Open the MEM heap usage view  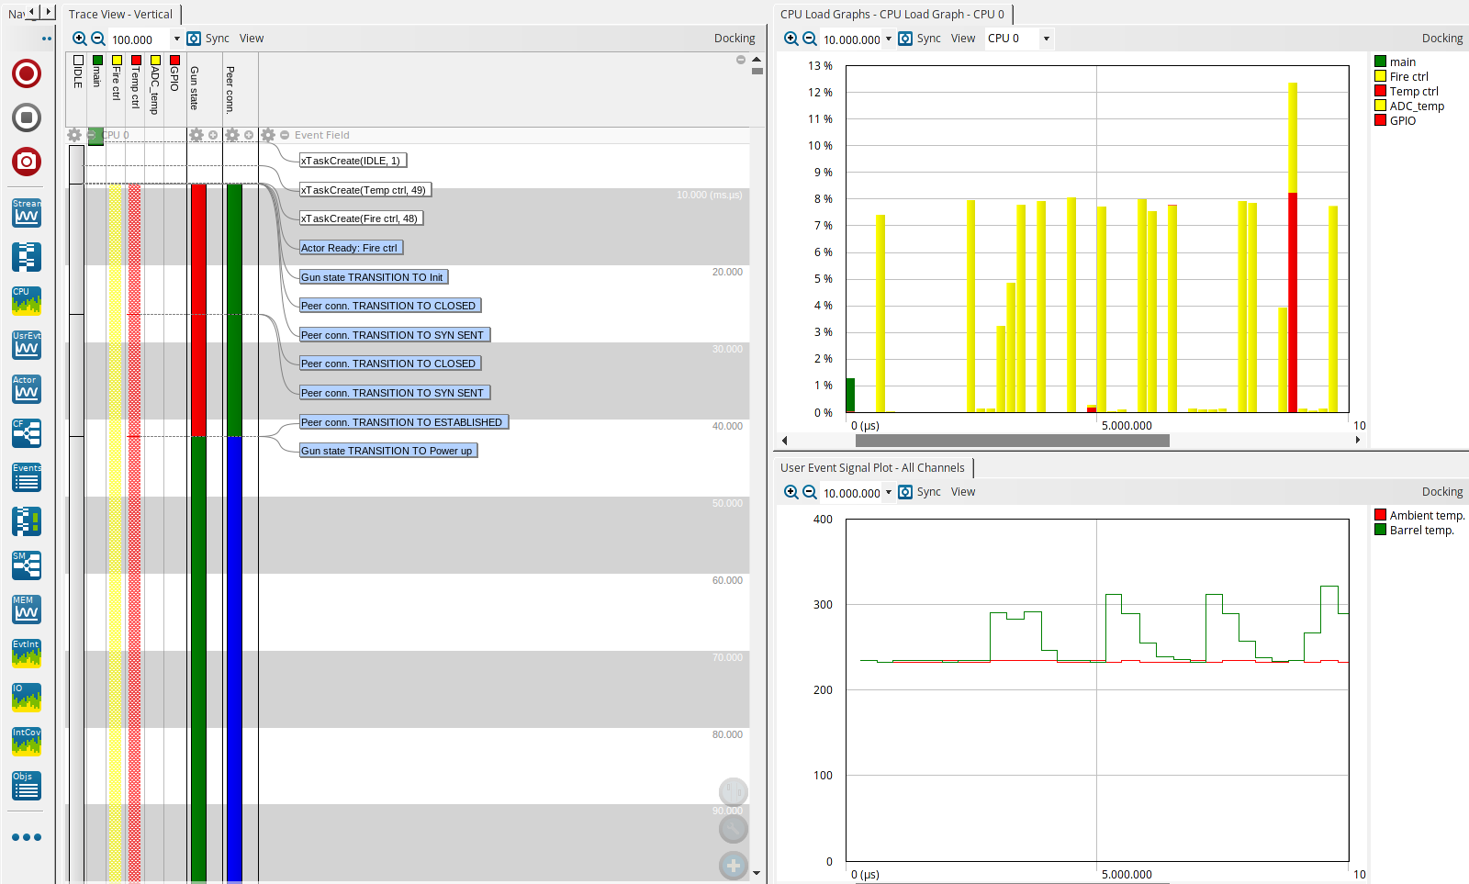tap(26, 609)
